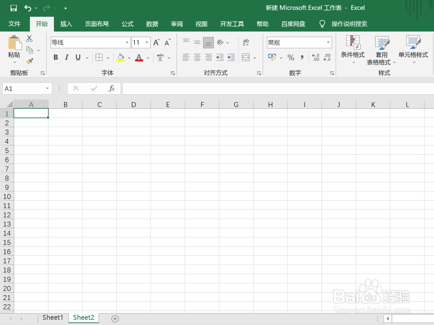Open the 文件 menu
This screenshot has height=325, width=434.
coord(14,24)
